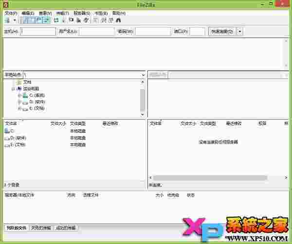Viewport: 292px width, 244px height.
Task: Open the 书签(B) menu
Action: tap(101, 13)
